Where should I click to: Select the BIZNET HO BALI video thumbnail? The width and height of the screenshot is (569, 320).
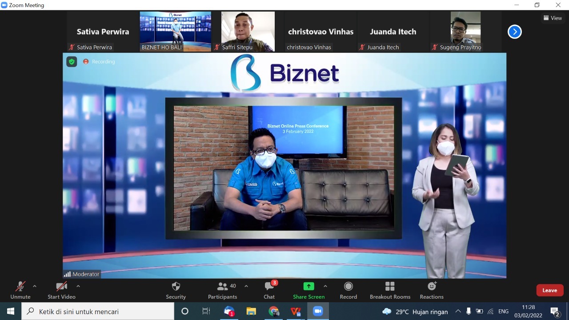176,32
